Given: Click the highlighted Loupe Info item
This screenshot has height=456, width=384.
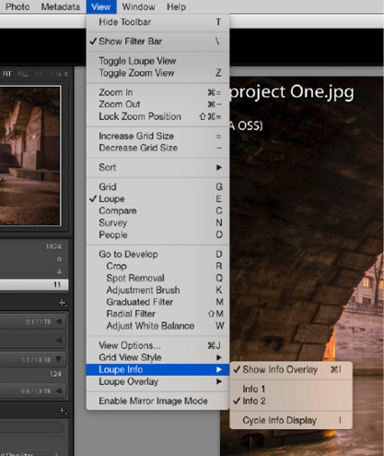Looking at the screenshot, I should click(157, 369).
